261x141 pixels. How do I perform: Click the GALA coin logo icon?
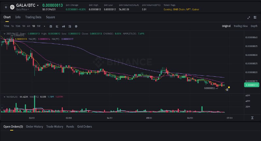[12, 7]
